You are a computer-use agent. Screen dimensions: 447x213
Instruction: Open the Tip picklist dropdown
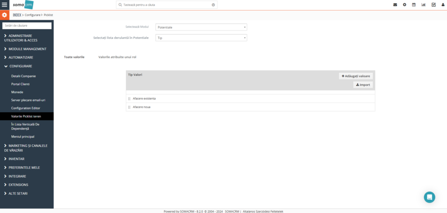[x=201, y=38]
